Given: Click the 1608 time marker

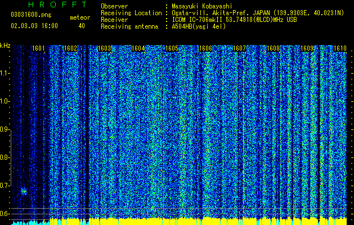Looking at the screenshot, I should [x=273, y=48].
